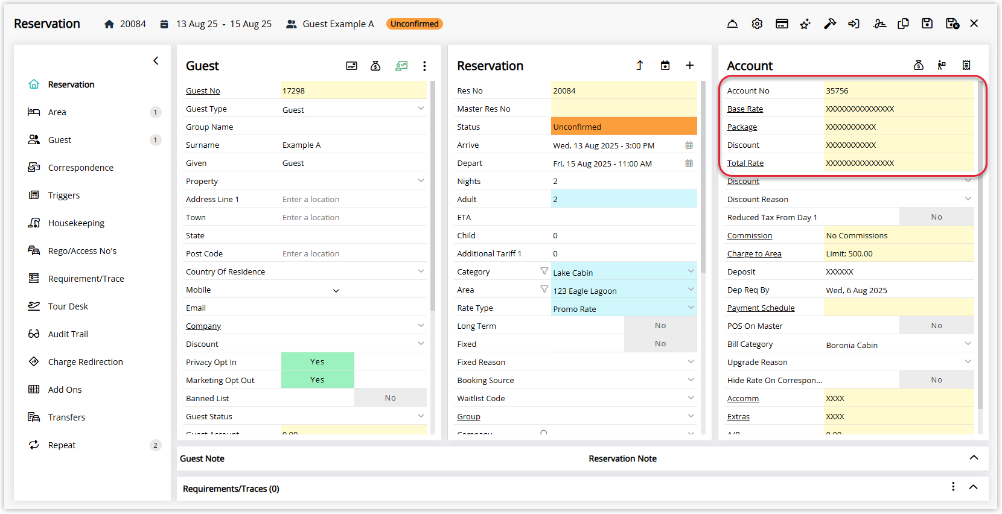
Task: Open the receipt icon in Account panel
Action: 966,65
